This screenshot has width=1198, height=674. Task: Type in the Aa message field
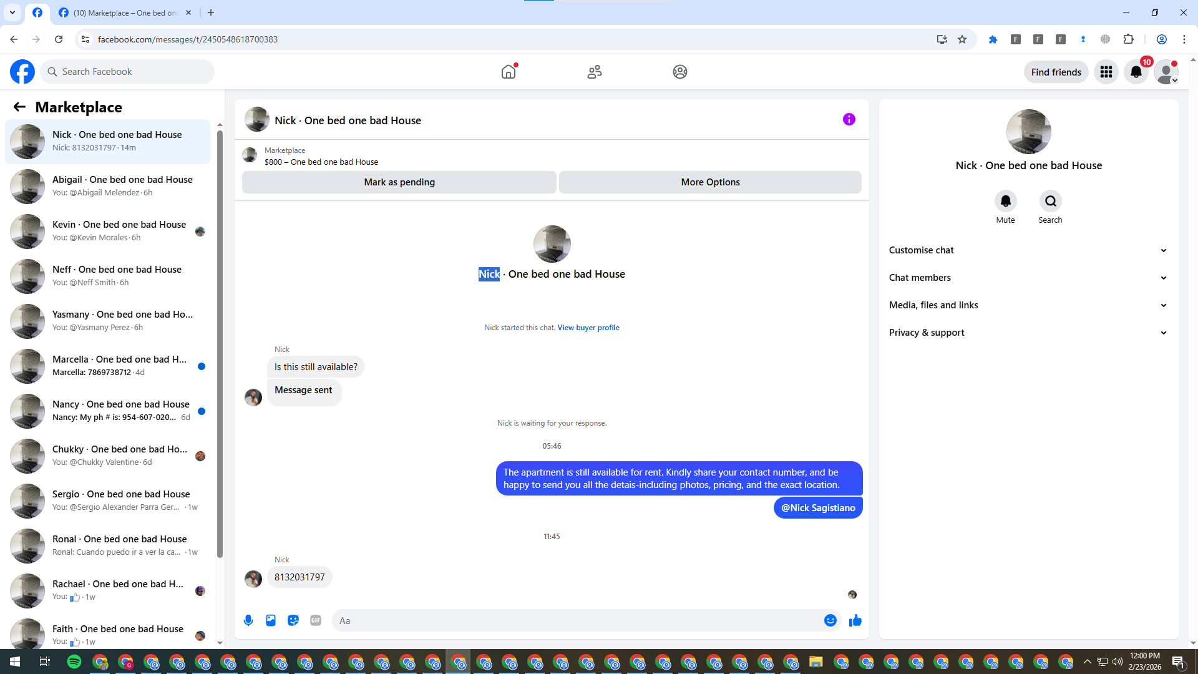tap(574, 620)
